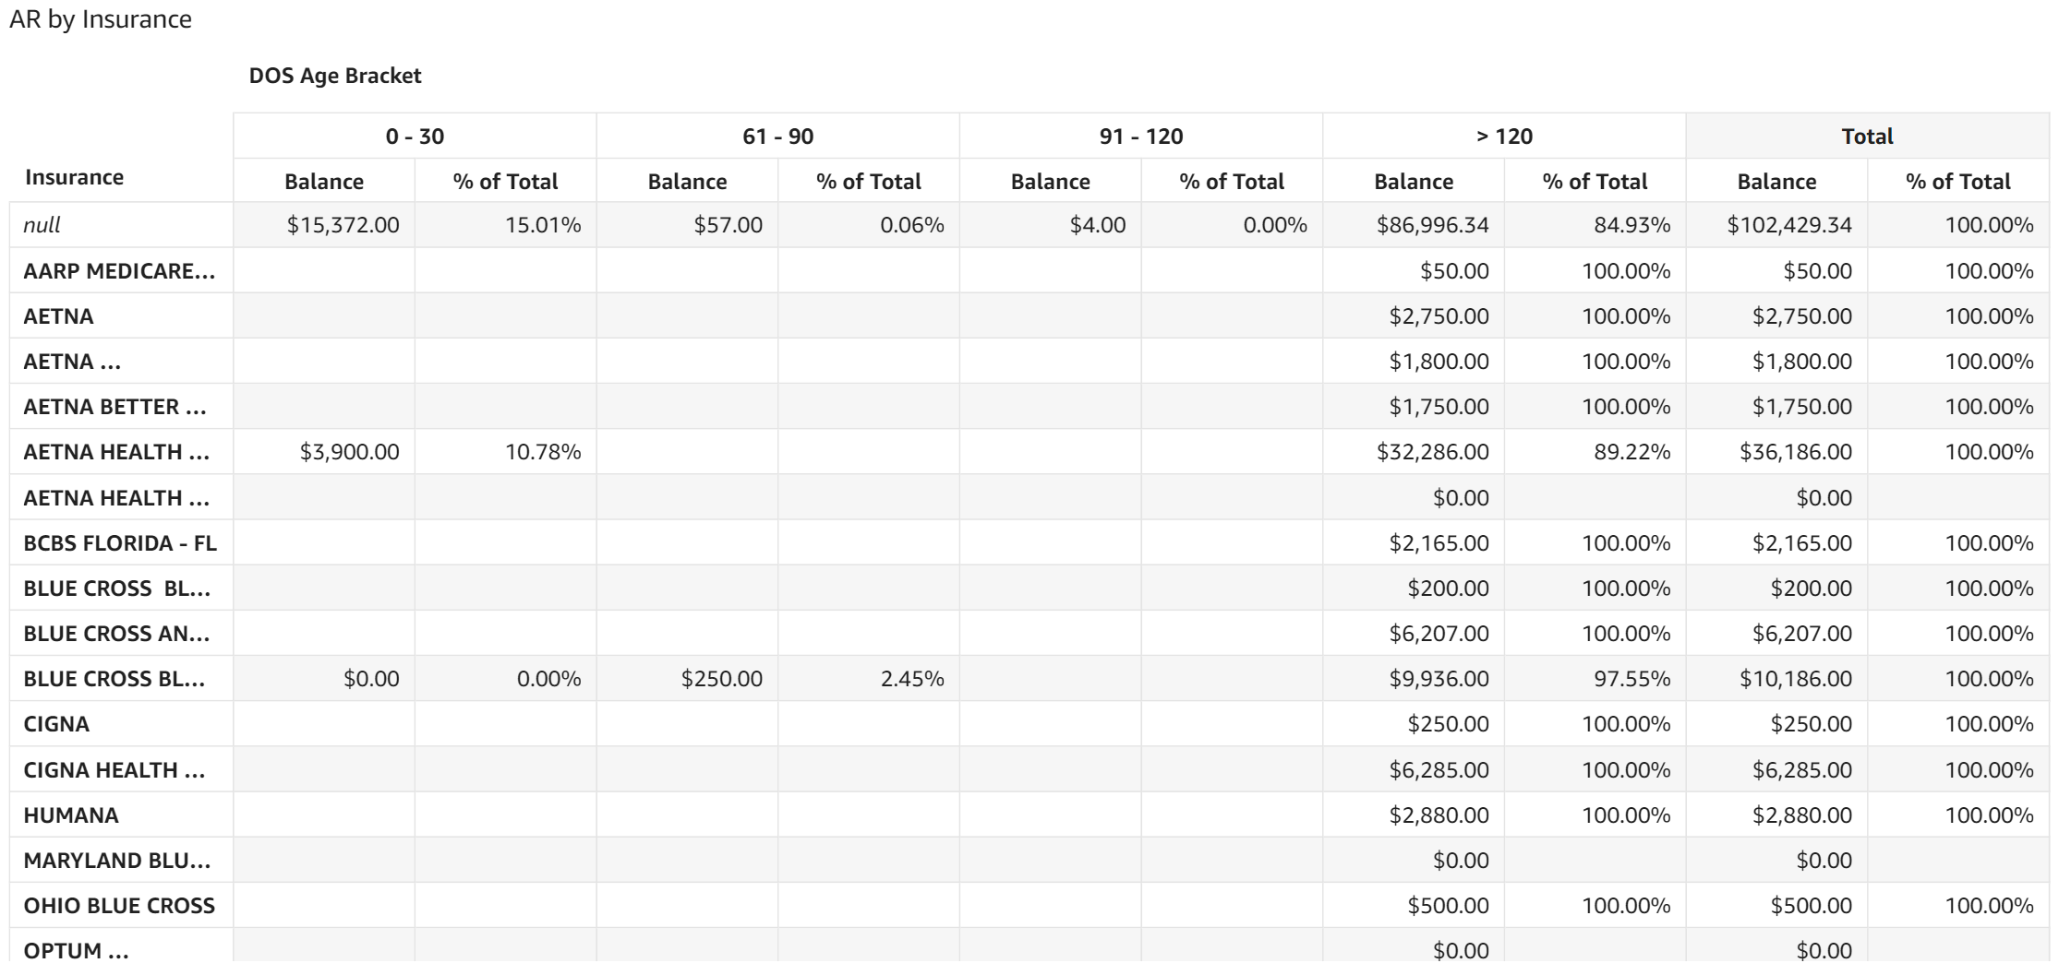The width and height of the screenshot is (2059, 975).
Task: Select the BCBS FLORIDA - FL row label
Action: 120,543
